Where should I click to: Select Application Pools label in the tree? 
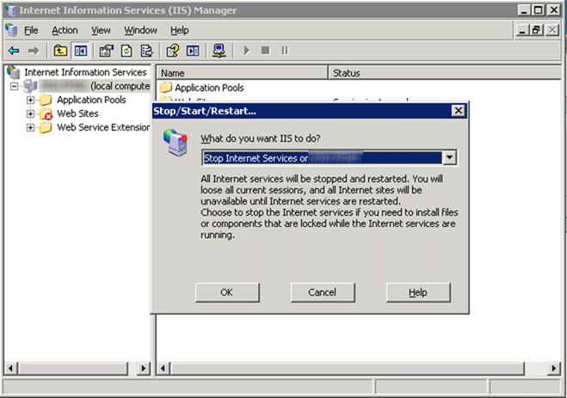91,100
